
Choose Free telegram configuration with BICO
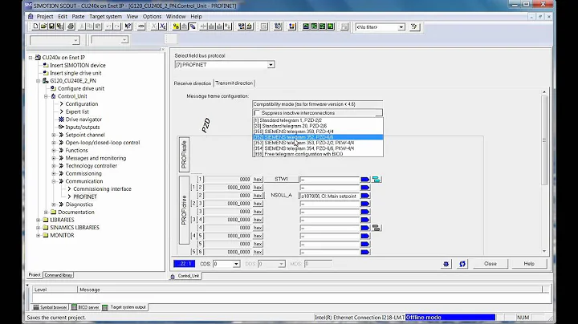pos(318,154)
